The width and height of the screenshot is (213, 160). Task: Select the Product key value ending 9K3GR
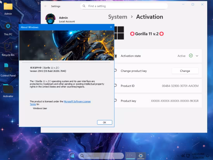175,101
